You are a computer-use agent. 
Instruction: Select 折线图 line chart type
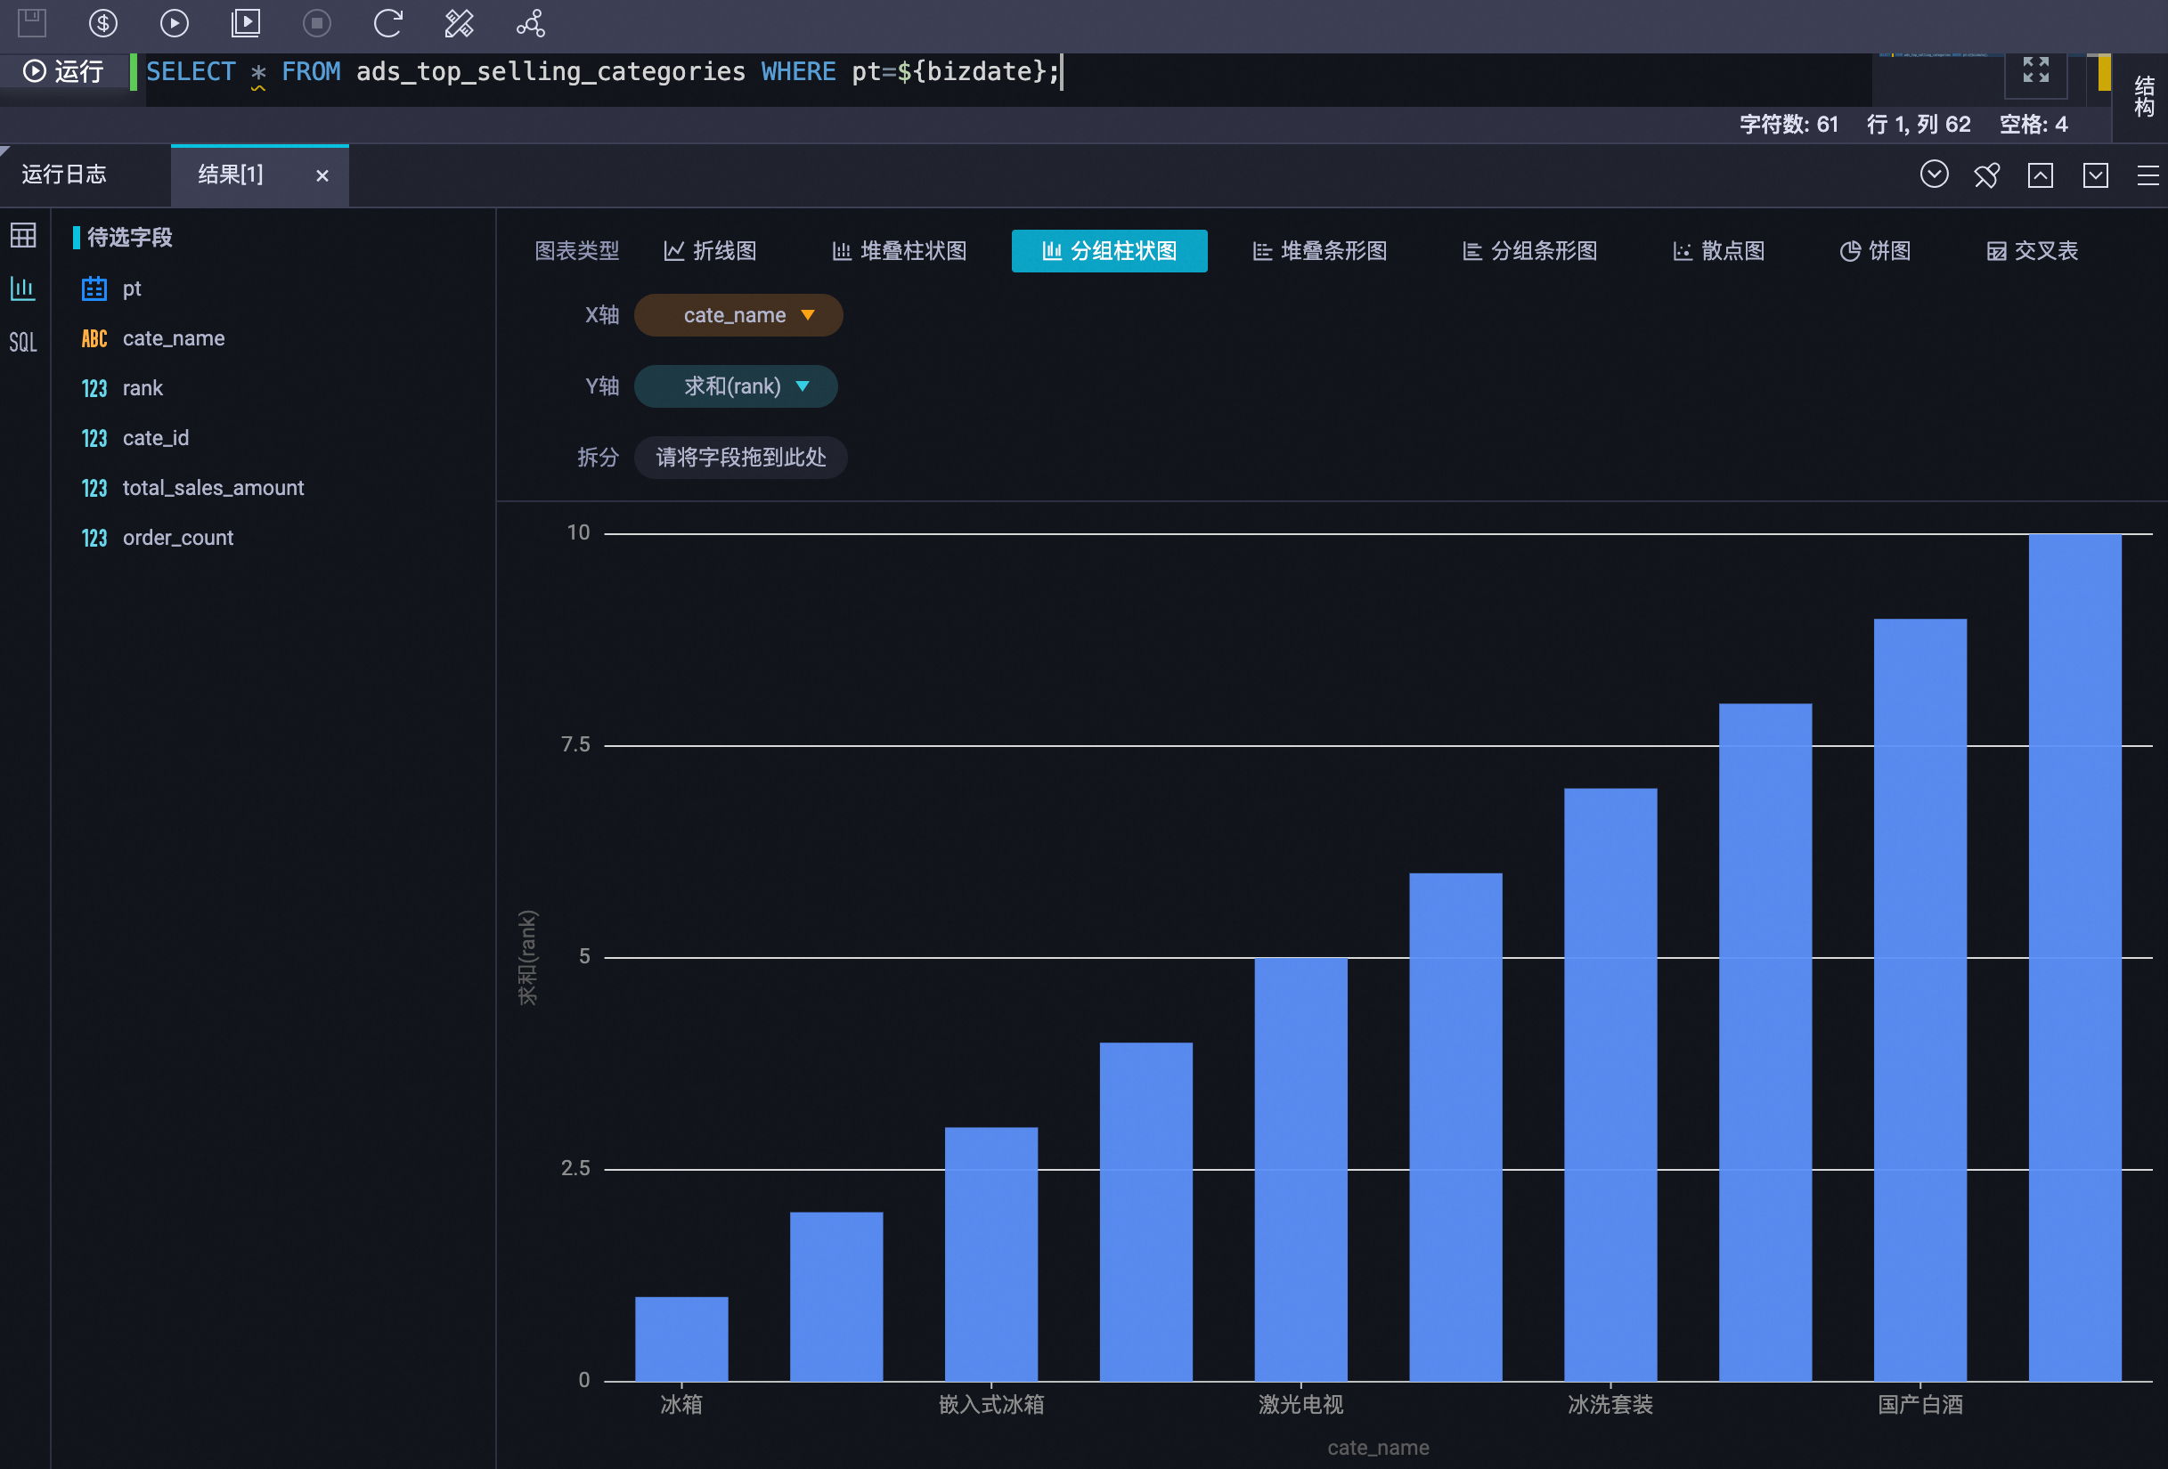point(710,251)
